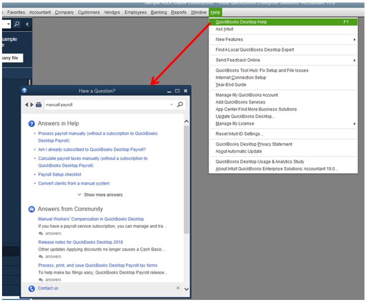Go forward using the right arrow in help window
The width and height of the screenshot is (367, 304).
32,104
